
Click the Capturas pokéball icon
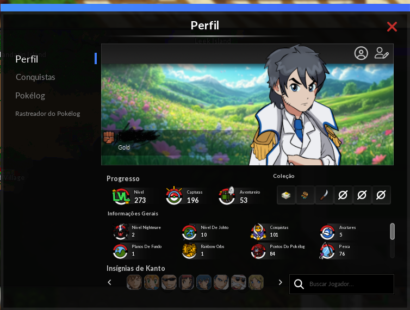174,196
